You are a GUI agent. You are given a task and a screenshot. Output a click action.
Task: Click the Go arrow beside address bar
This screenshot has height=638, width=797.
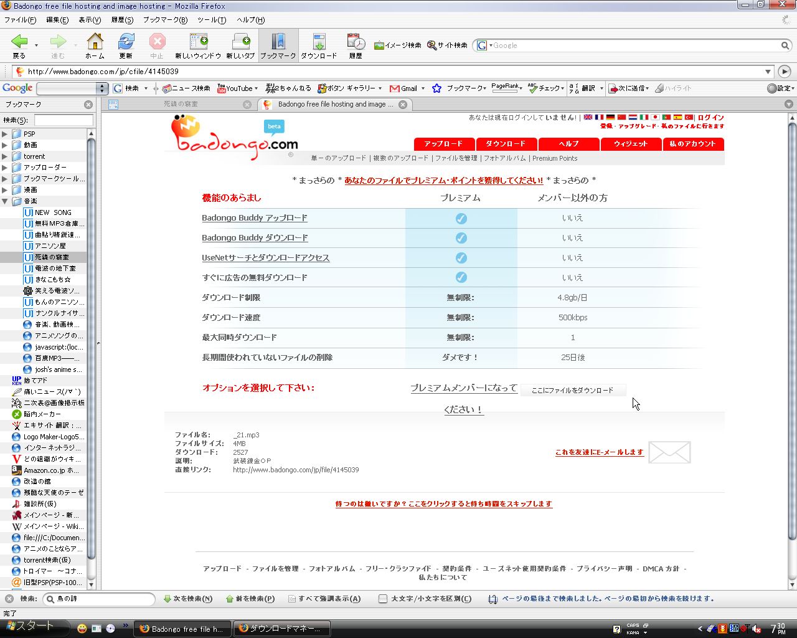pyautogui.click(x=785, y=72)
